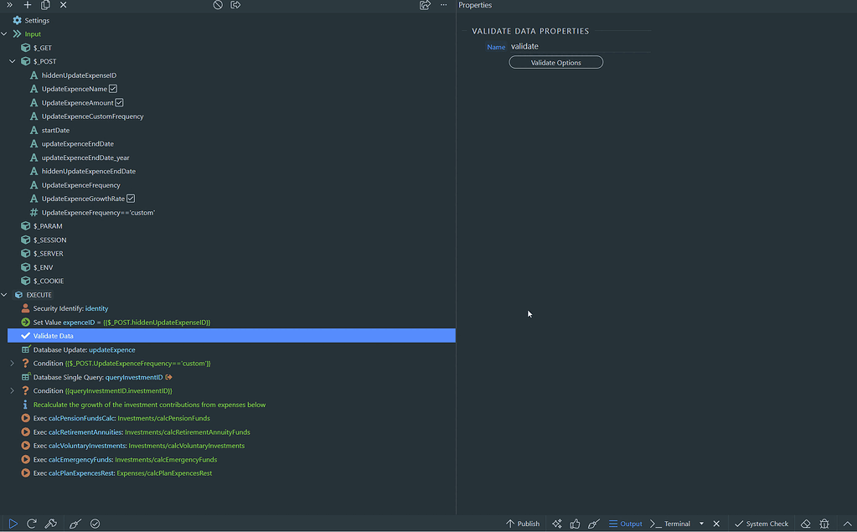This screenshot has width=857, height=532.
Task: Click the Settings gear icon
Action: pyautogui.click(x=17, y=20)
